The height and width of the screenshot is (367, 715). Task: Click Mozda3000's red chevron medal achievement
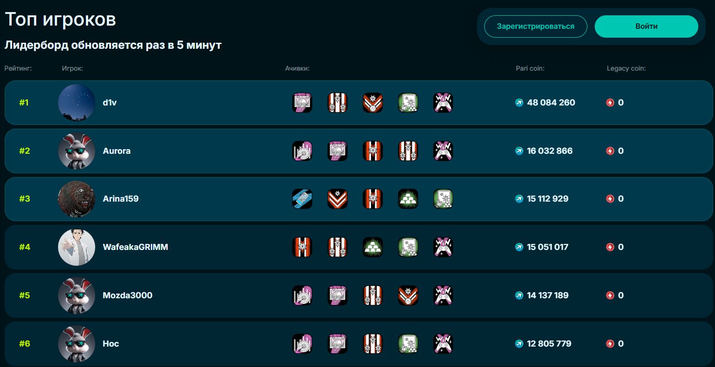[408, 295]
